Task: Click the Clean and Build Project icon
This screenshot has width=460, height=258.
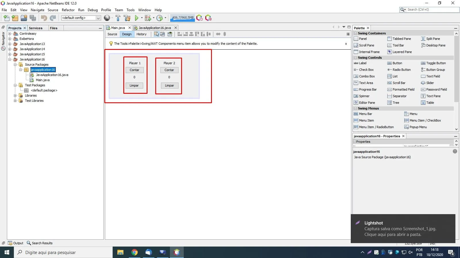Action: click(x=127, y=18)
